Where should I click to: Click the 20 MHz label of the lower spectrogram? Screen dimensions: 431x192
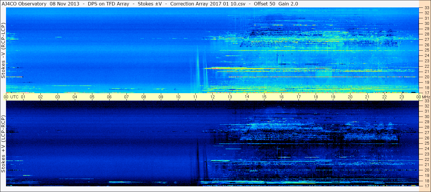[x=426, y=170]
